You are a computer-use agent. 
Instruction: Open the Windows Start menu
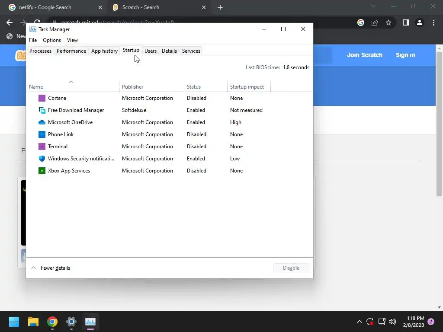coord(14,322)
